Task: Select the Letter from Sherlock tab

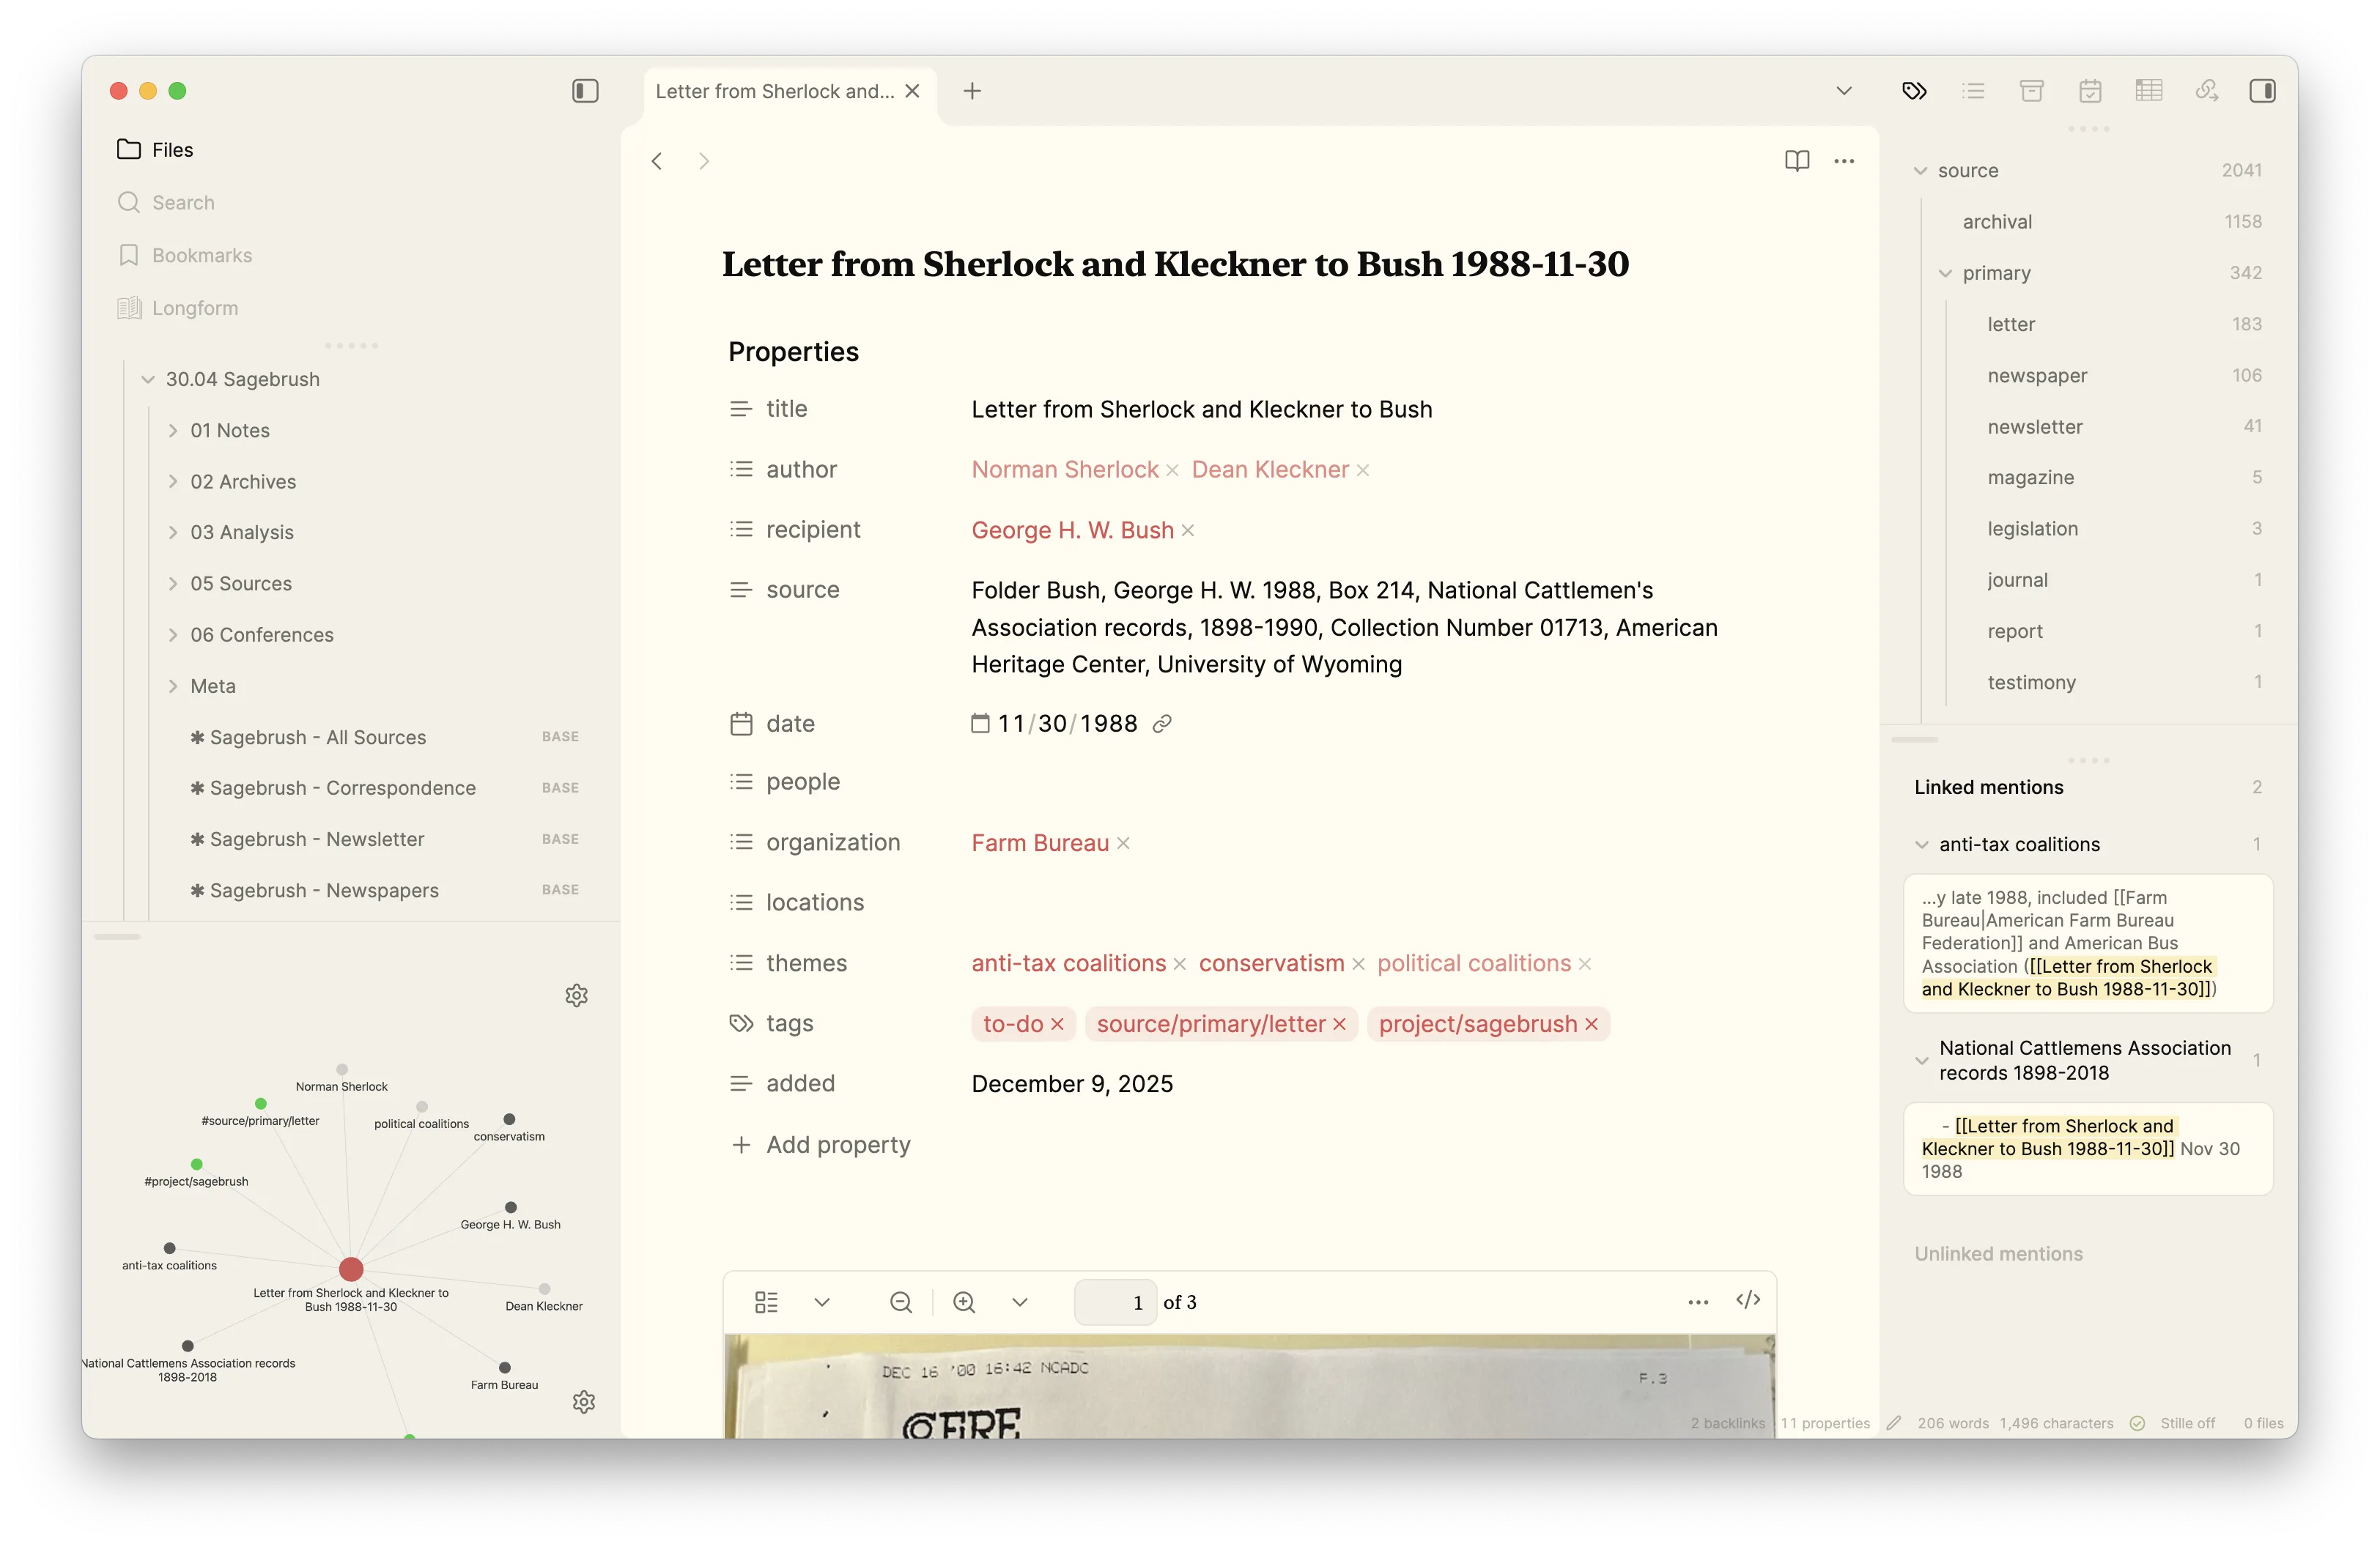Action: (775, 90)
